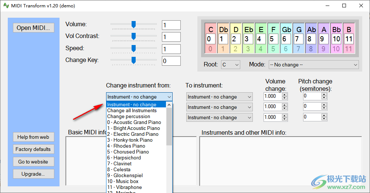370x193 pixels.
Task: Focus the Volume value field
Action: click(x=171, y=25)
